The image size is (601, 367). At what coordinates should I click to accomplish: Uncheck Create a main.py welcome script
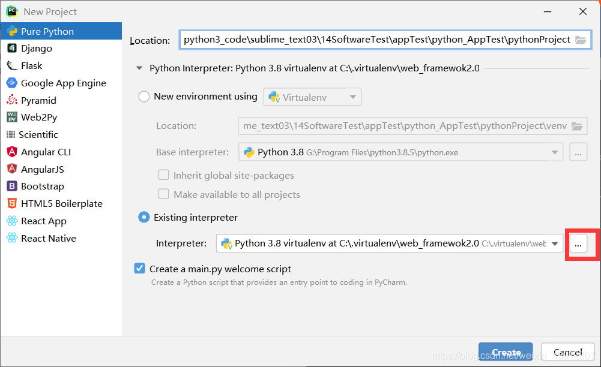139,268
